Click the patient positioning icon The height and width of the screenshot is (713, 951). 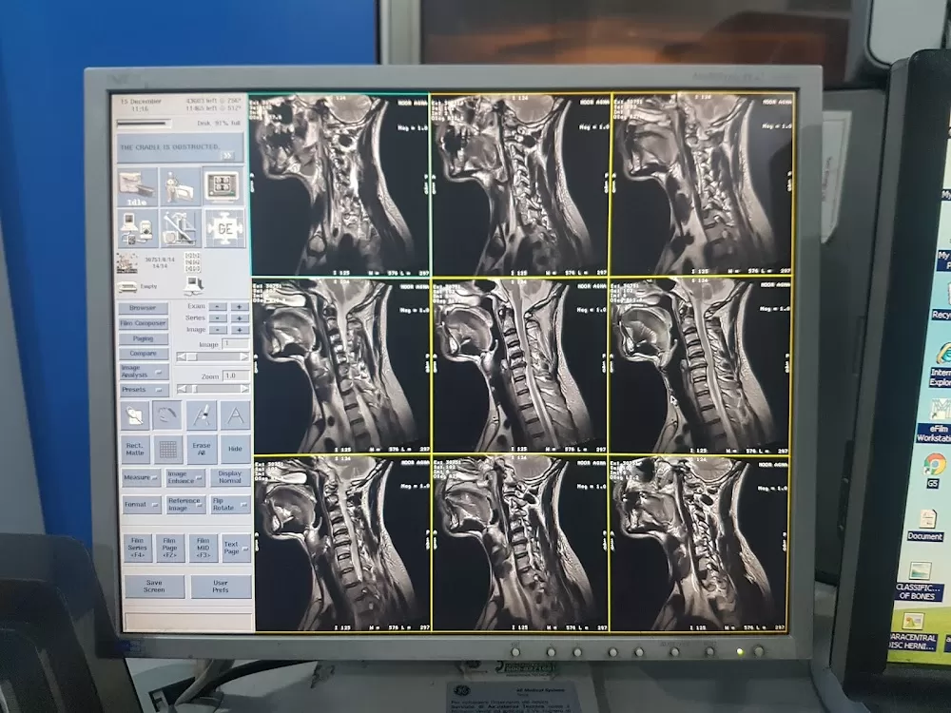180,186
